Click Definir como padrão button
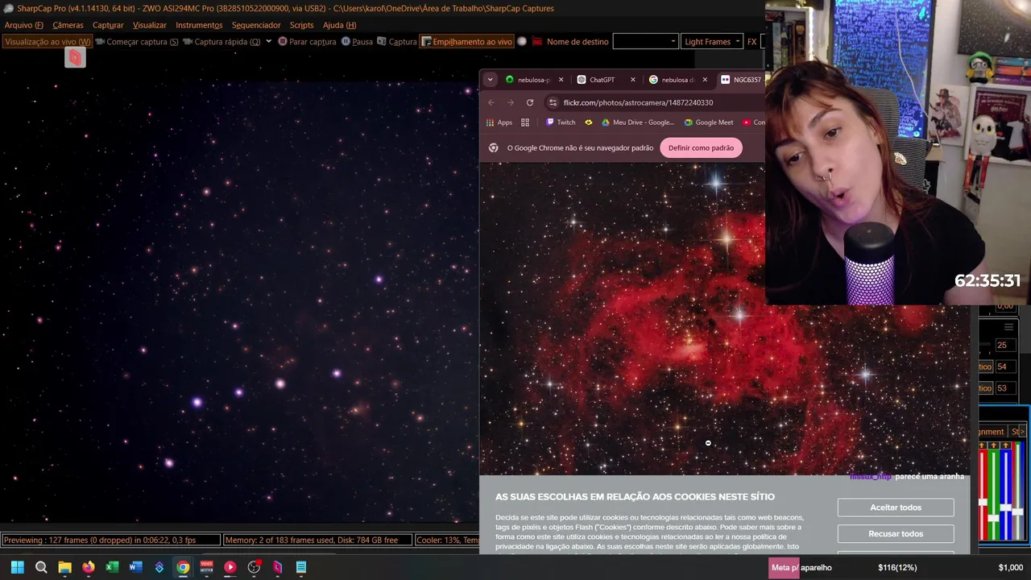 (701, 148)
